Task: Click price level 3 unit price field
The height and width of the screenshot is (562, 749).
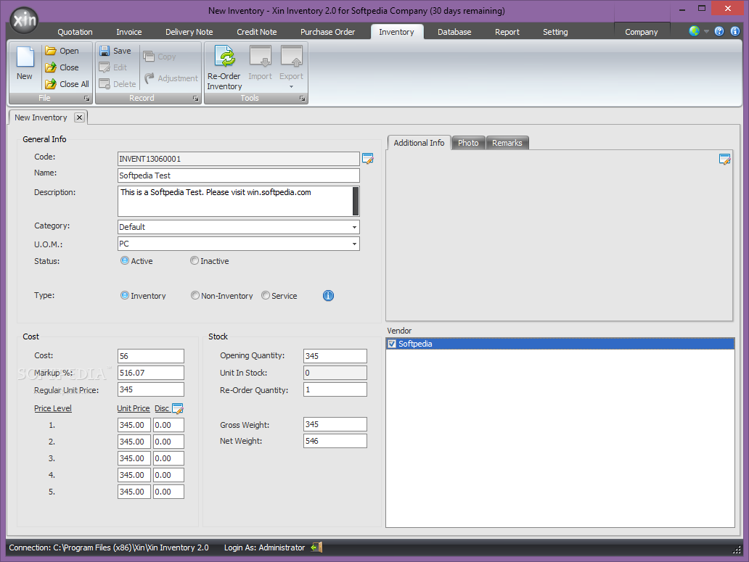Action: point(134,458)
